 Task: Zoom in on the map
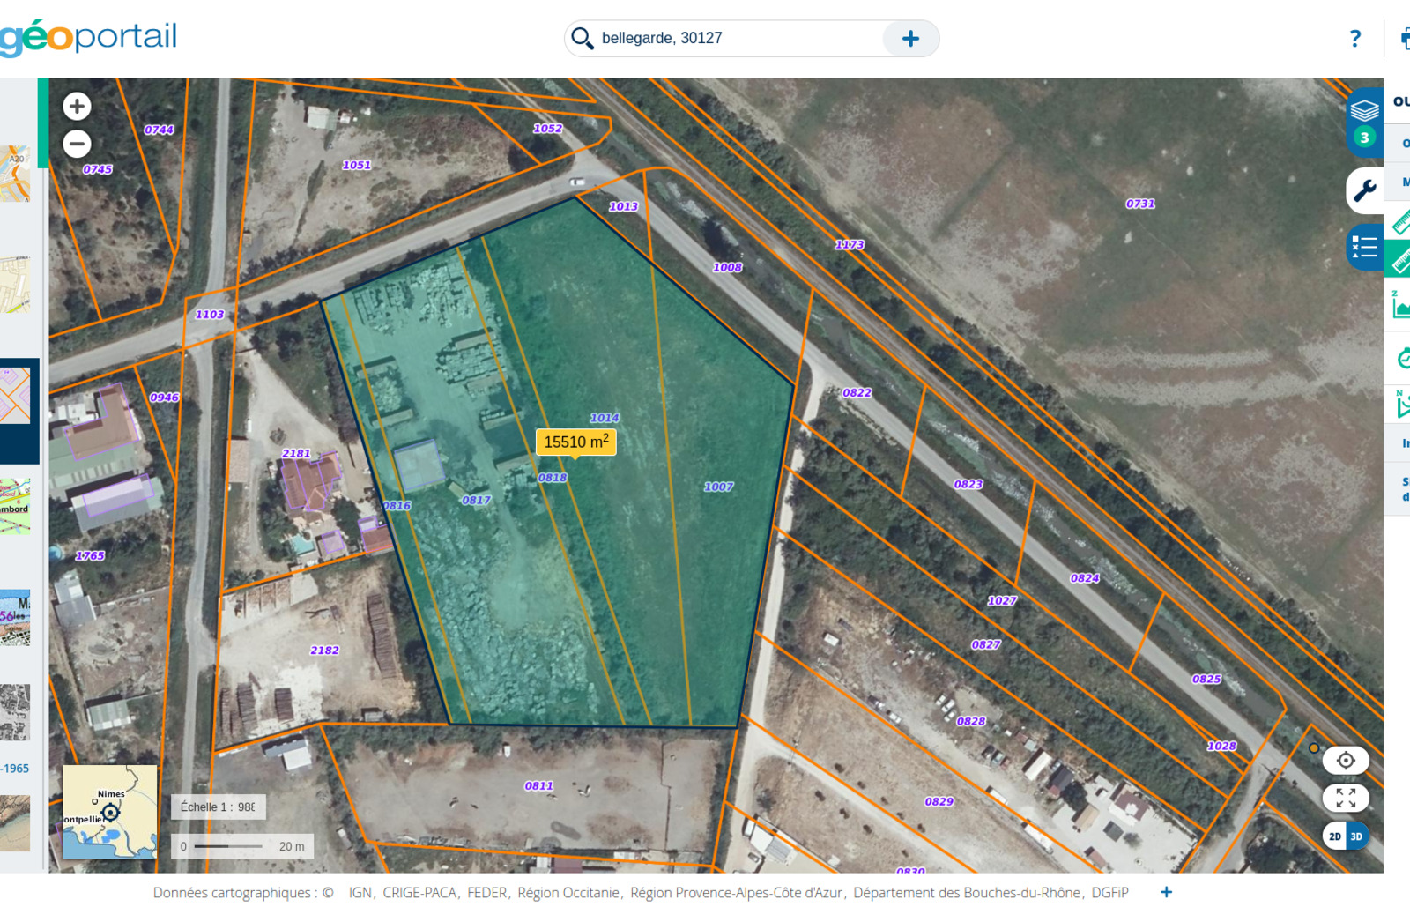click(77, 107)
